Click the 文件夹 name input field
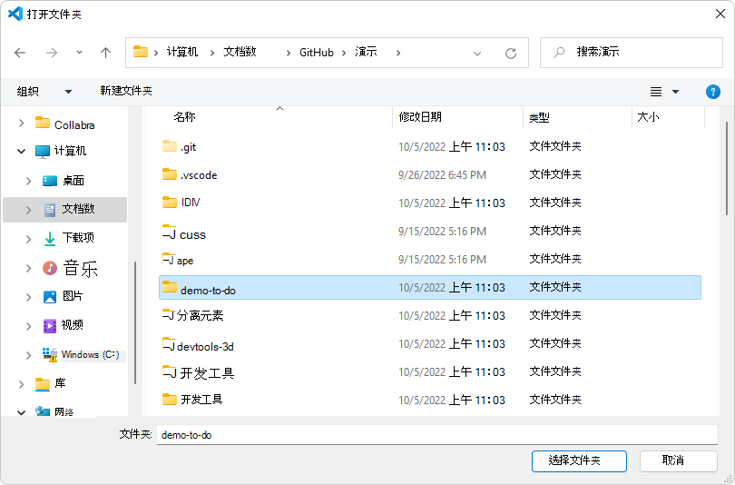Viewport: 735px width, 485px height. point(436,435)
